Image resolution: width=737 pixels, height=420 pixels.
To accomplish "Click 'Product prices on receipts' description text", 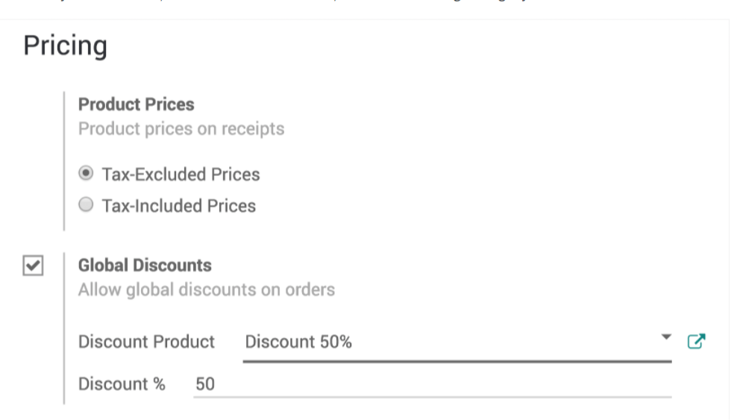I will 181,129.
